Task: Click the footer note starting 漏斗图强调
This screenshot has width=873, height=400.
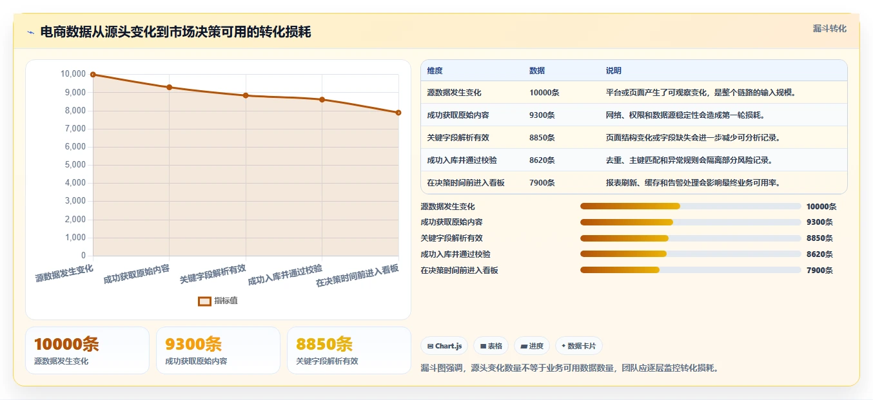Action: pyautogui.click(x=569, y=368)
